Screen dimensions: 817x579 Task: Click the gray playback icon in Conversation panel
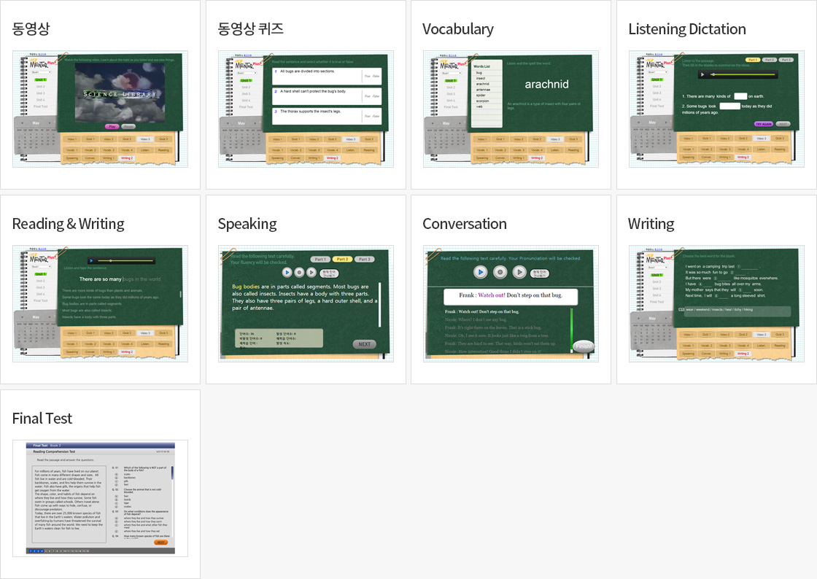(519, 272)
